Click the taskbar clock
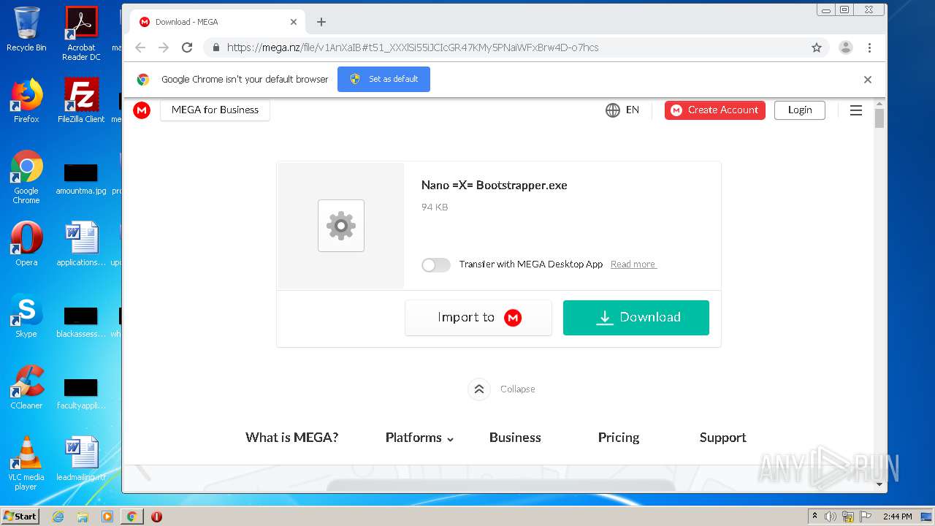Screen dimensions: 935x526 click(x=897, y=517)
